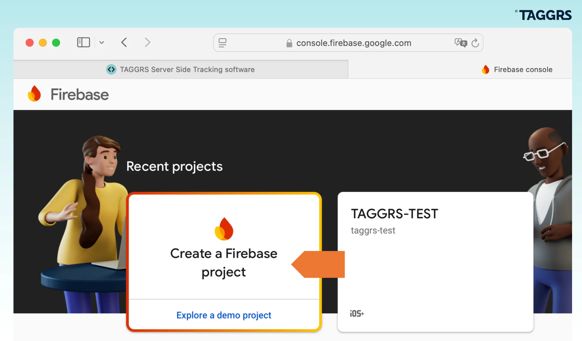Click the iOS+ platform icon
582x341 pixels.
click(x=357, y=313)
